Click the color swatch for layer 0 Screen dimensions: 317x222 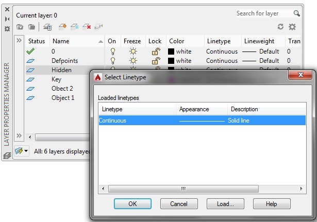[171, 52]
